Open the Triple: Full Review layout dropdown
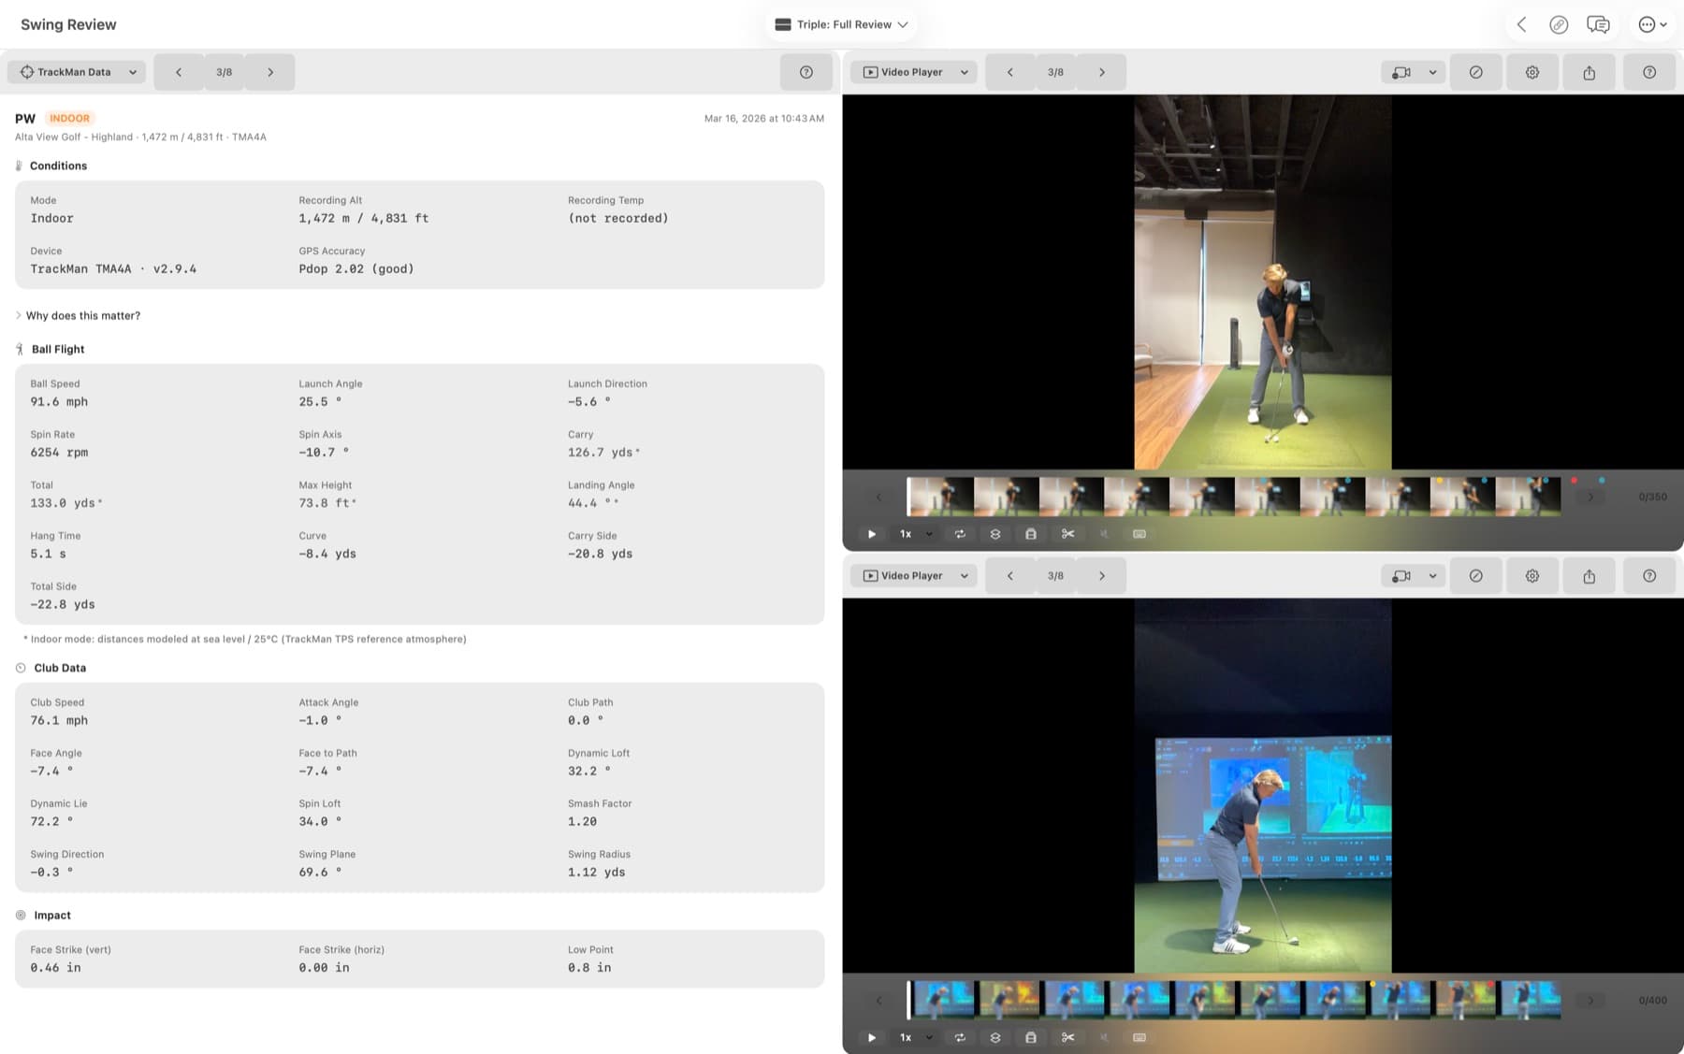The image size is (1684, 1054). (x=841, y=24)
